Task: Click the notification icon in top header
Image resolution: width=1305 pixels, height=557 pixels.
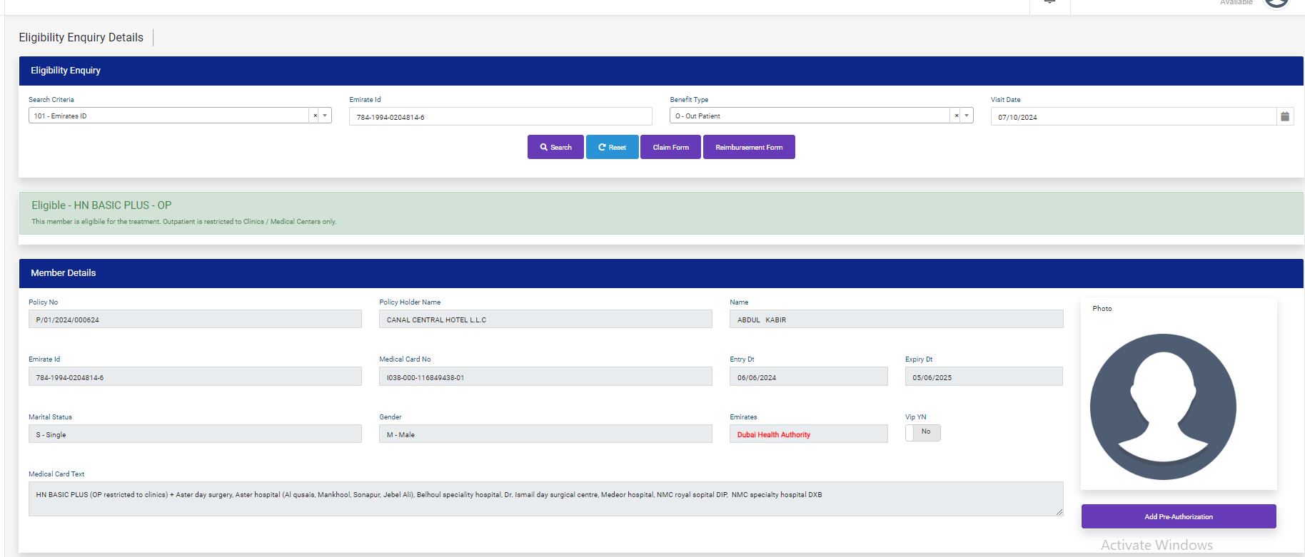Action: tap(1049, 3)
